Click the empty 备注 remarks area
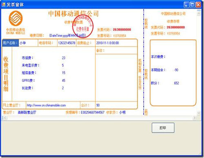This screenshot has height=158, width=204. 116,78
